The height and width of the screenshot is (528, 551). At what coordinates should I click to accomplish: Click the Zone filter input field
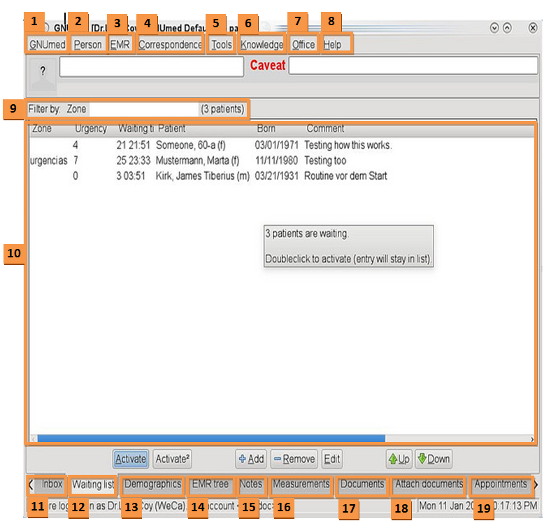point(143,109)
